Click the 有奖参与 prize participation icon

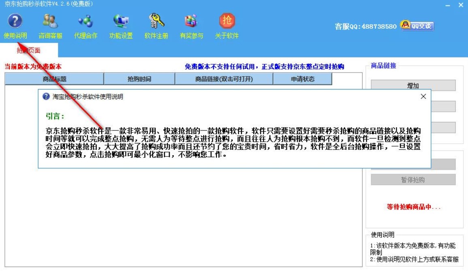pos(190,24)
